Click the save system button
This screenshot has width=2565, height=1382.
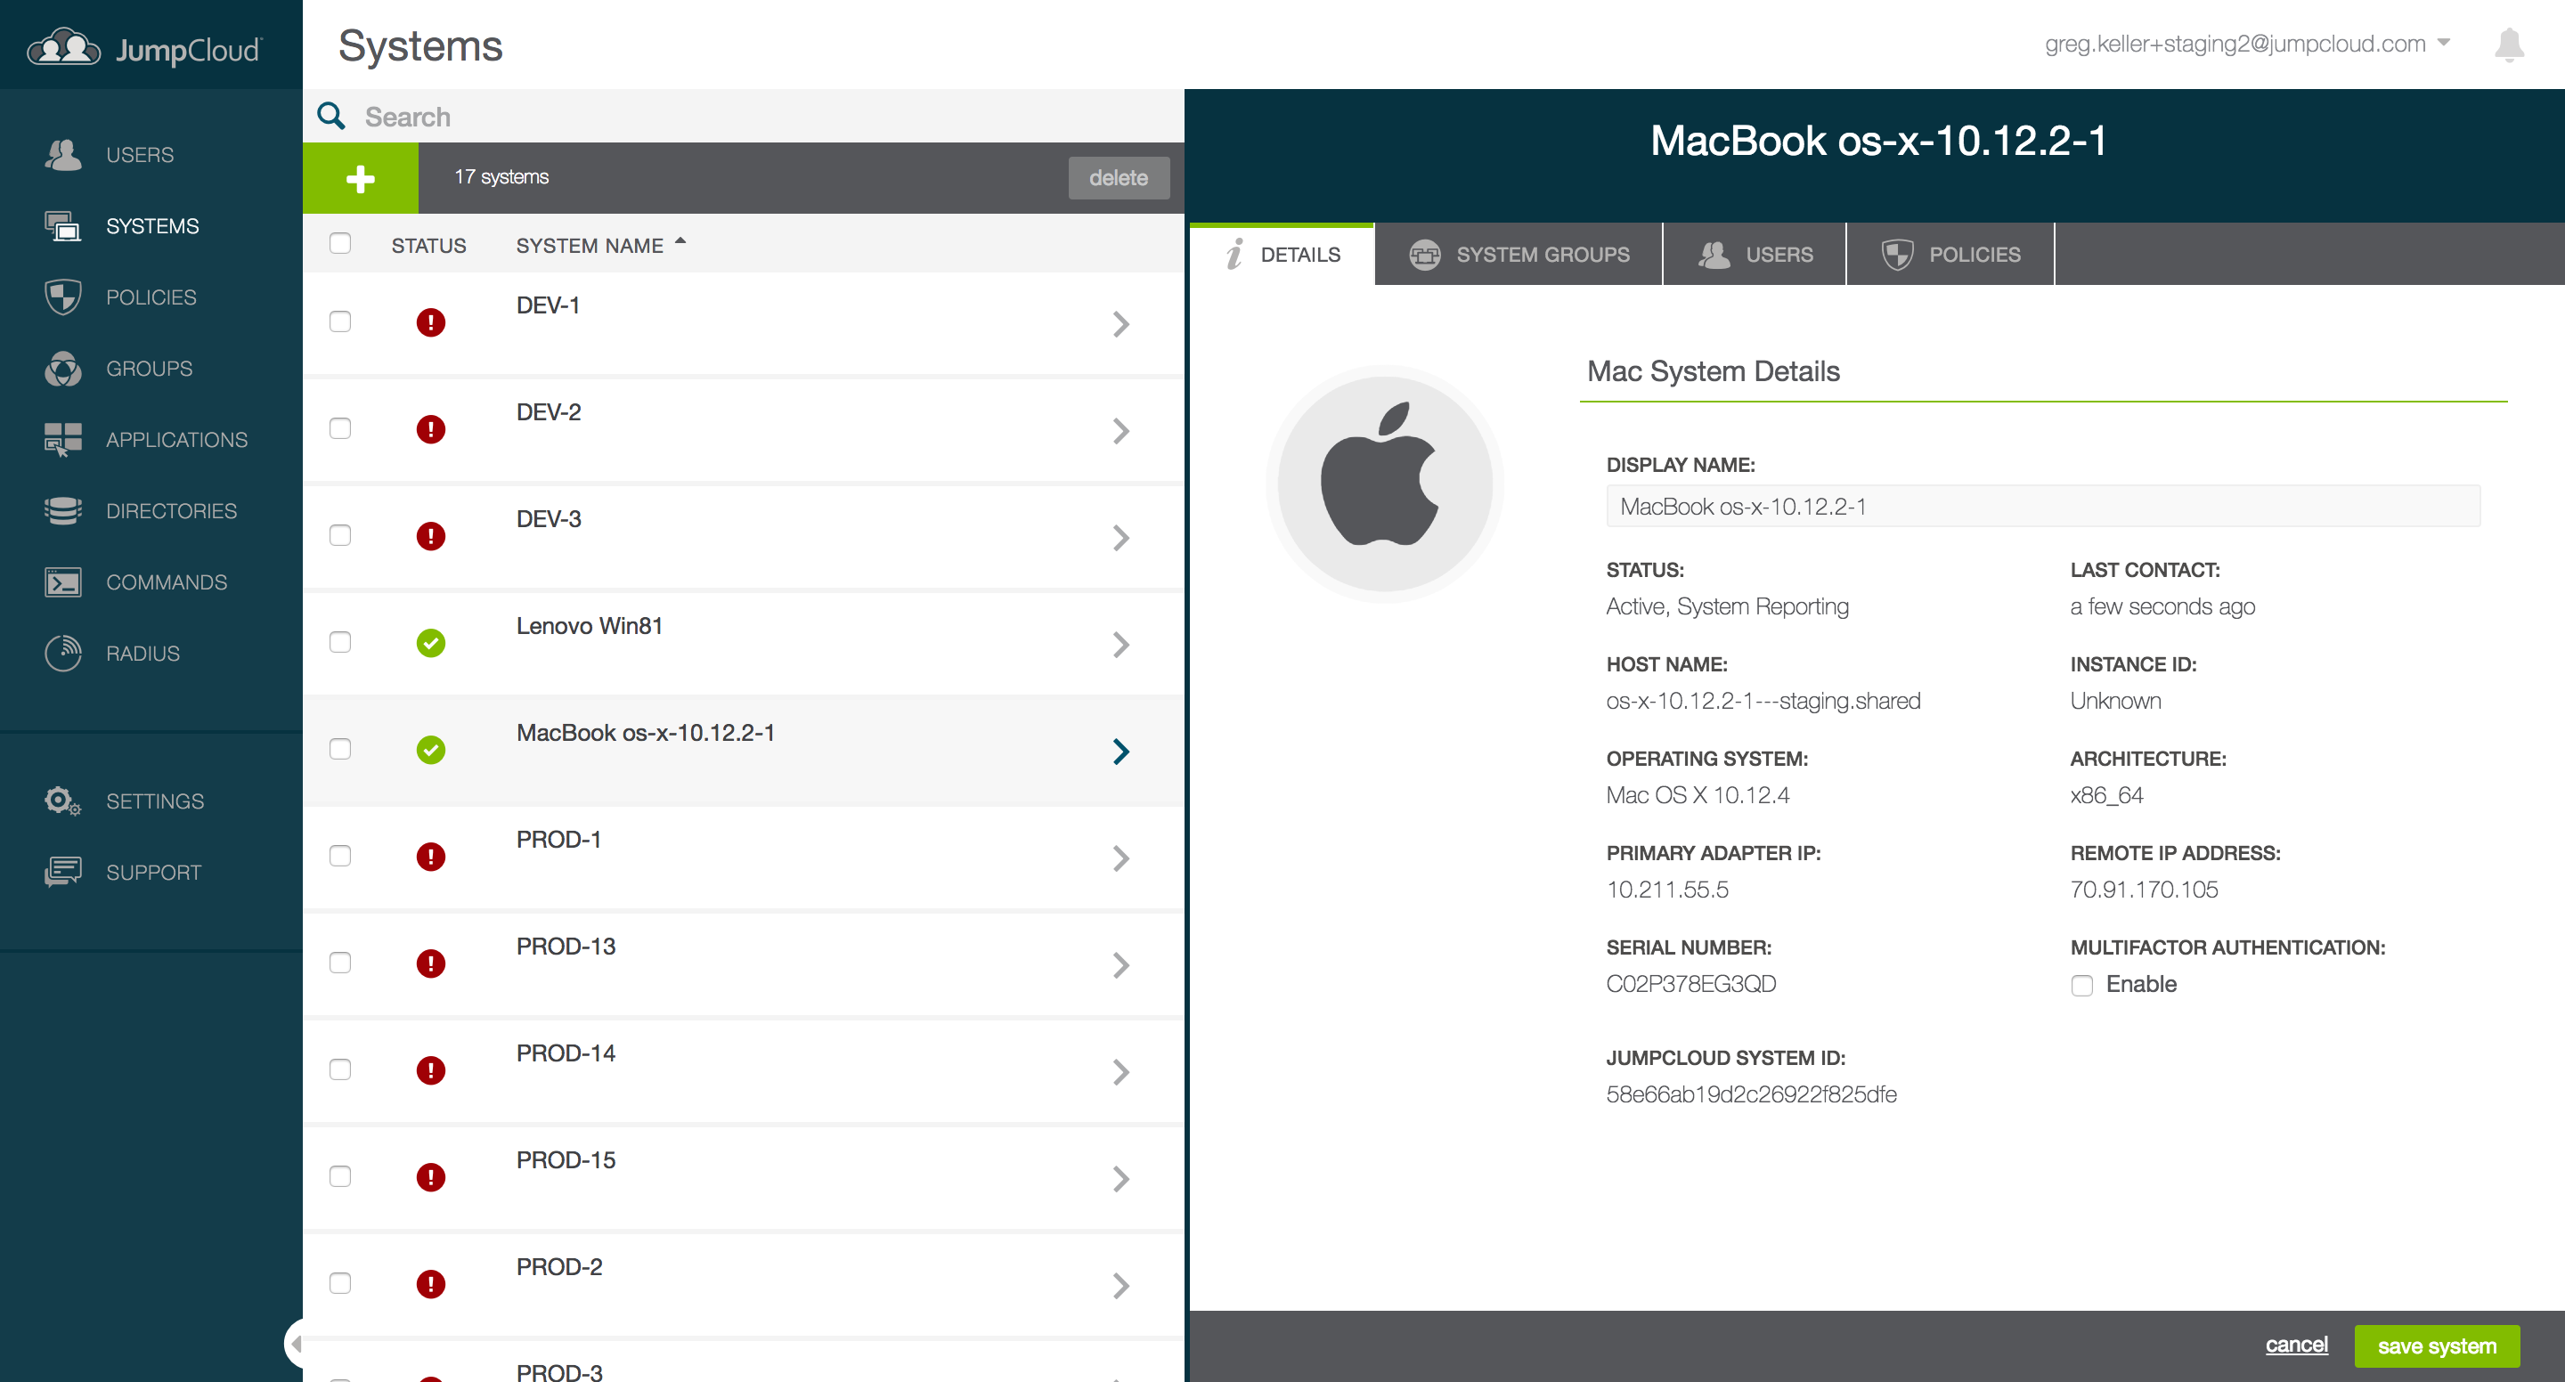(2436, 1345)
